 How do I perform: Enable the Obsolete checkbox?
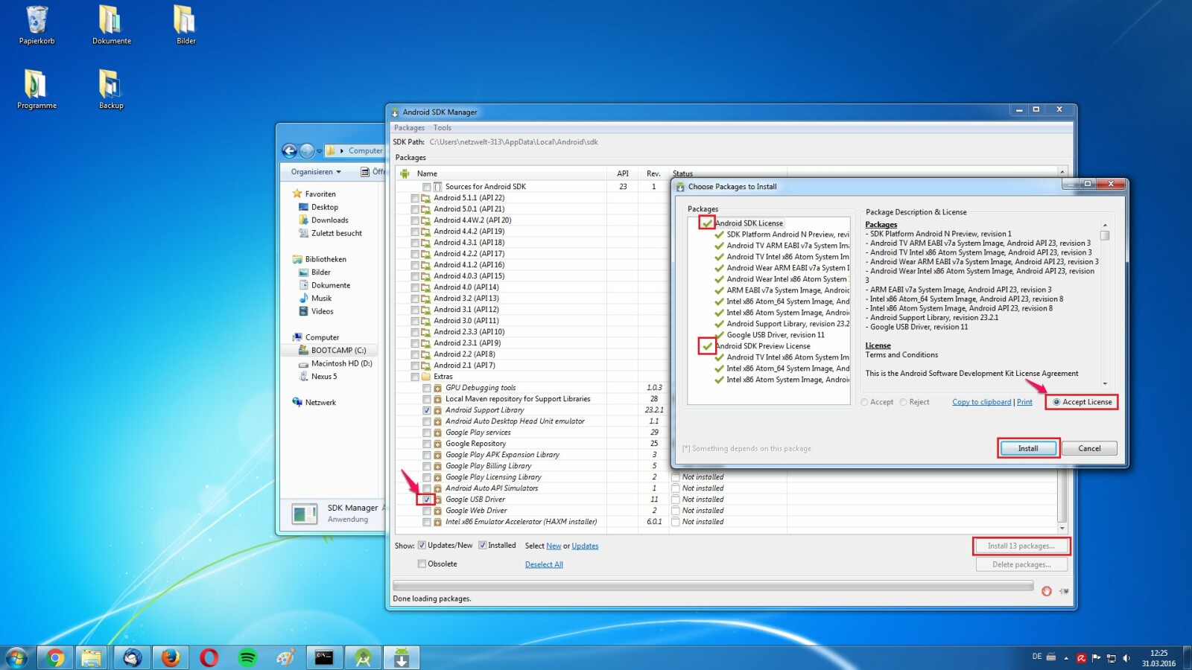tap(422, 564)
